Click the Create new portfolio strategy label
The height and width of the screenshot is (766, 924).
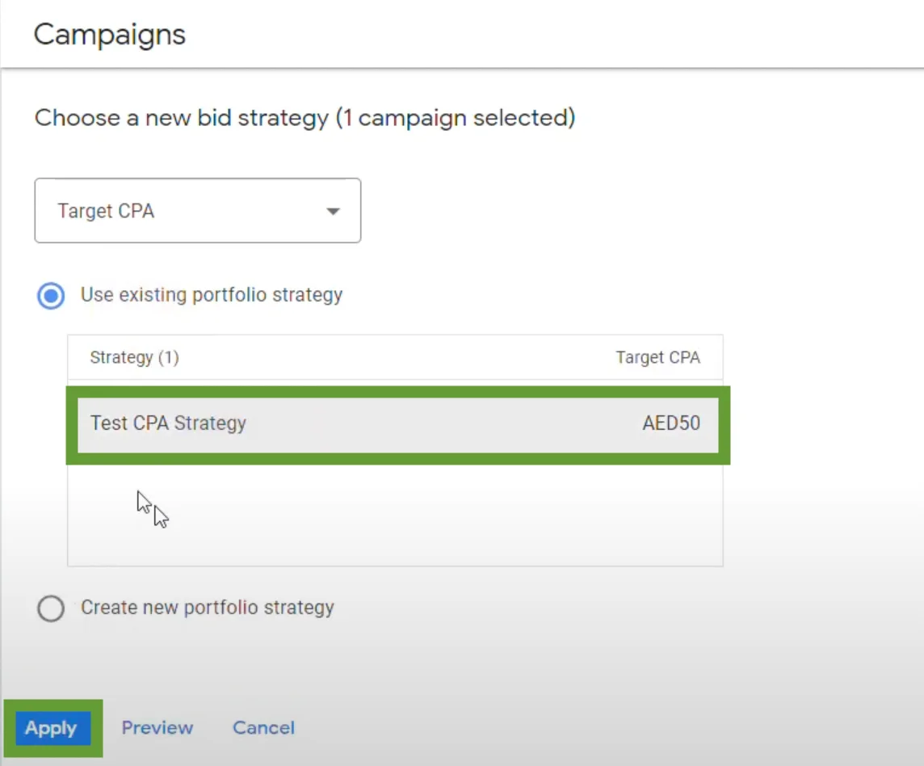tap(208, 608)
